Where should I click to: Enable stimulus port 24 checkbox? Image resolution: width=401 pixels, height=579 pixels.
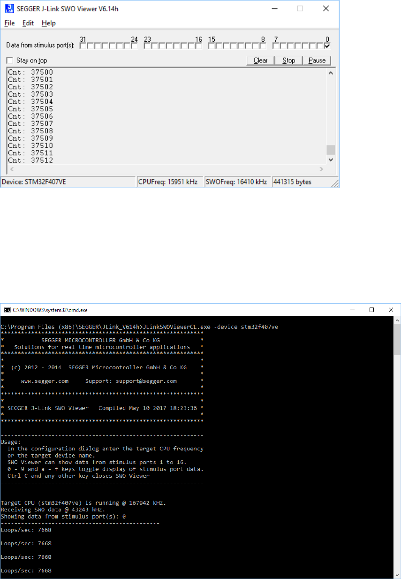134,46
